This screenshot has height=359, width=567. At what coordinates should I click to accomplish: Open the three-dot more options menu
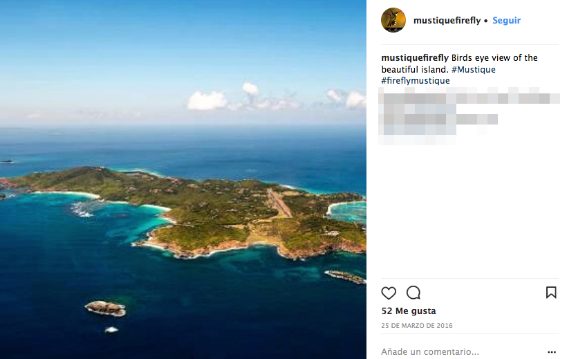point(551,351)
